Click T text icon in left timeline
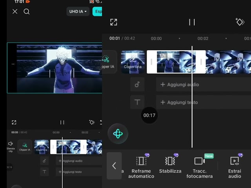This screenshot has width=251, height=188. point(44,172)
